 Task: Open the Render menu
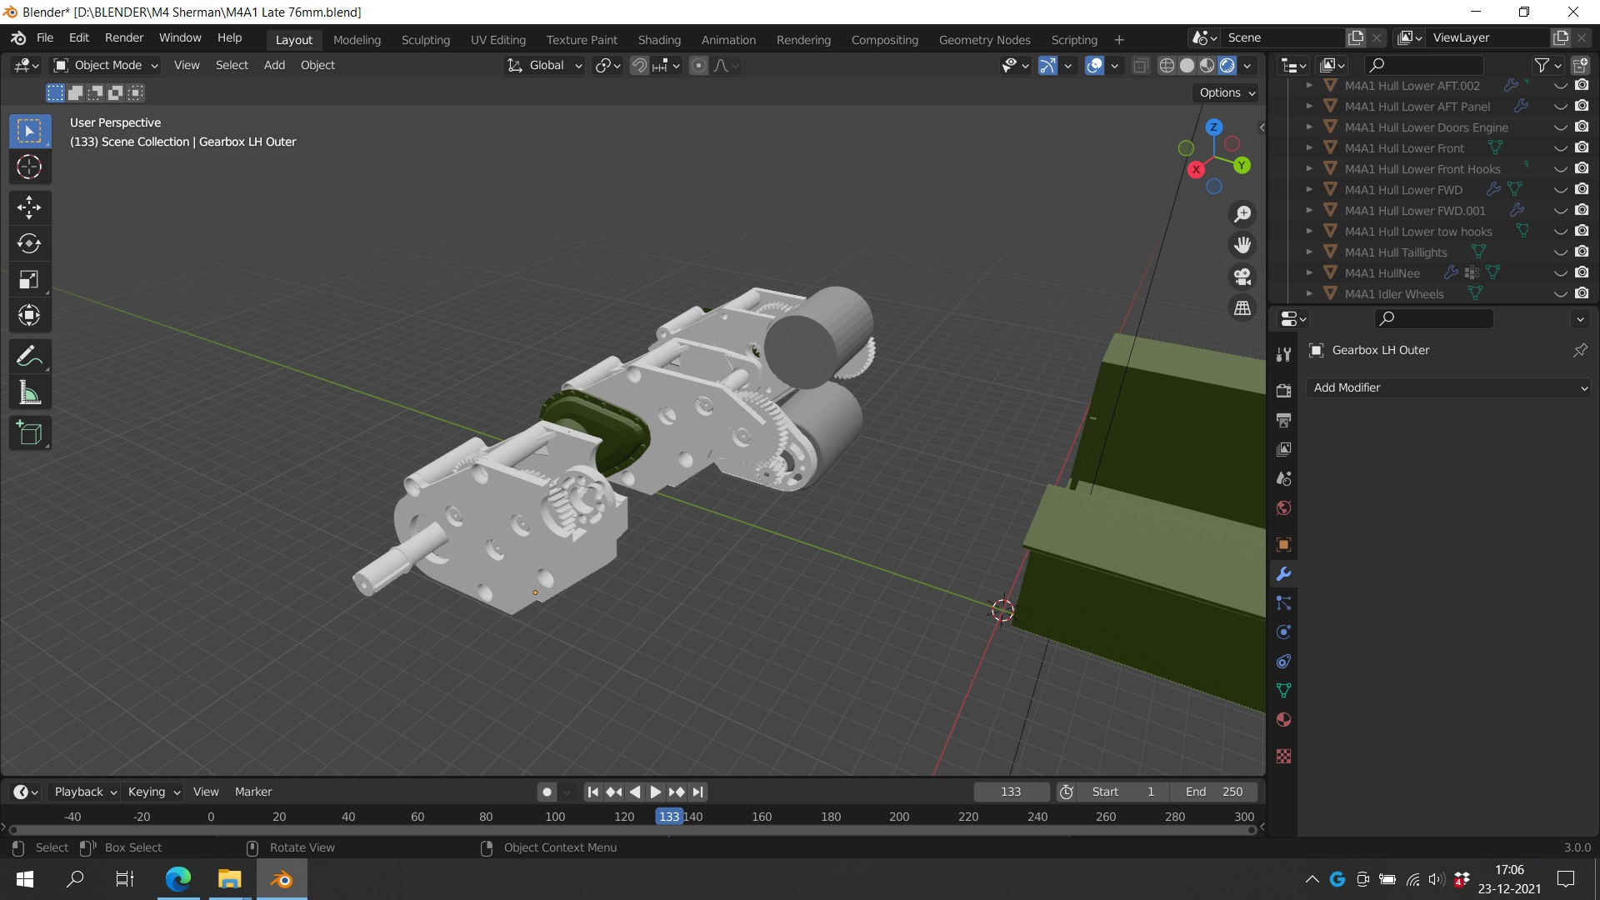click(x=123, y=38)
